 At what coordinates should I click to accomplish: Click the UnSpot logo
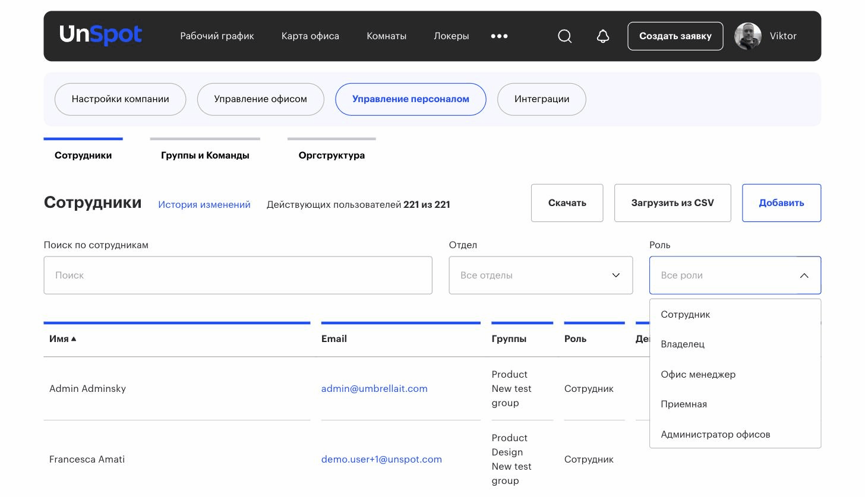100,35
